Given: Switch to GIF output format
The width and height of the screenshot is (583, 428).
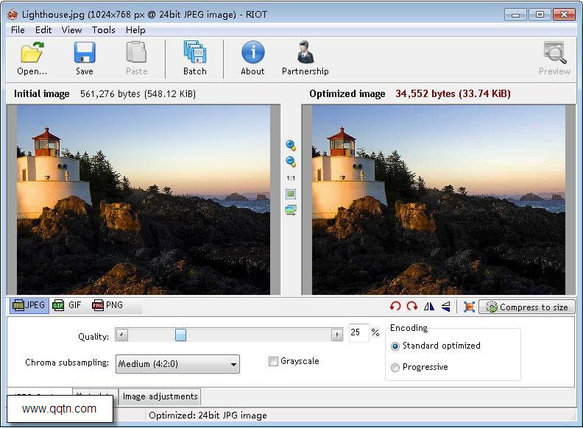Looking at the screenshot, I should tap(67, 305).
